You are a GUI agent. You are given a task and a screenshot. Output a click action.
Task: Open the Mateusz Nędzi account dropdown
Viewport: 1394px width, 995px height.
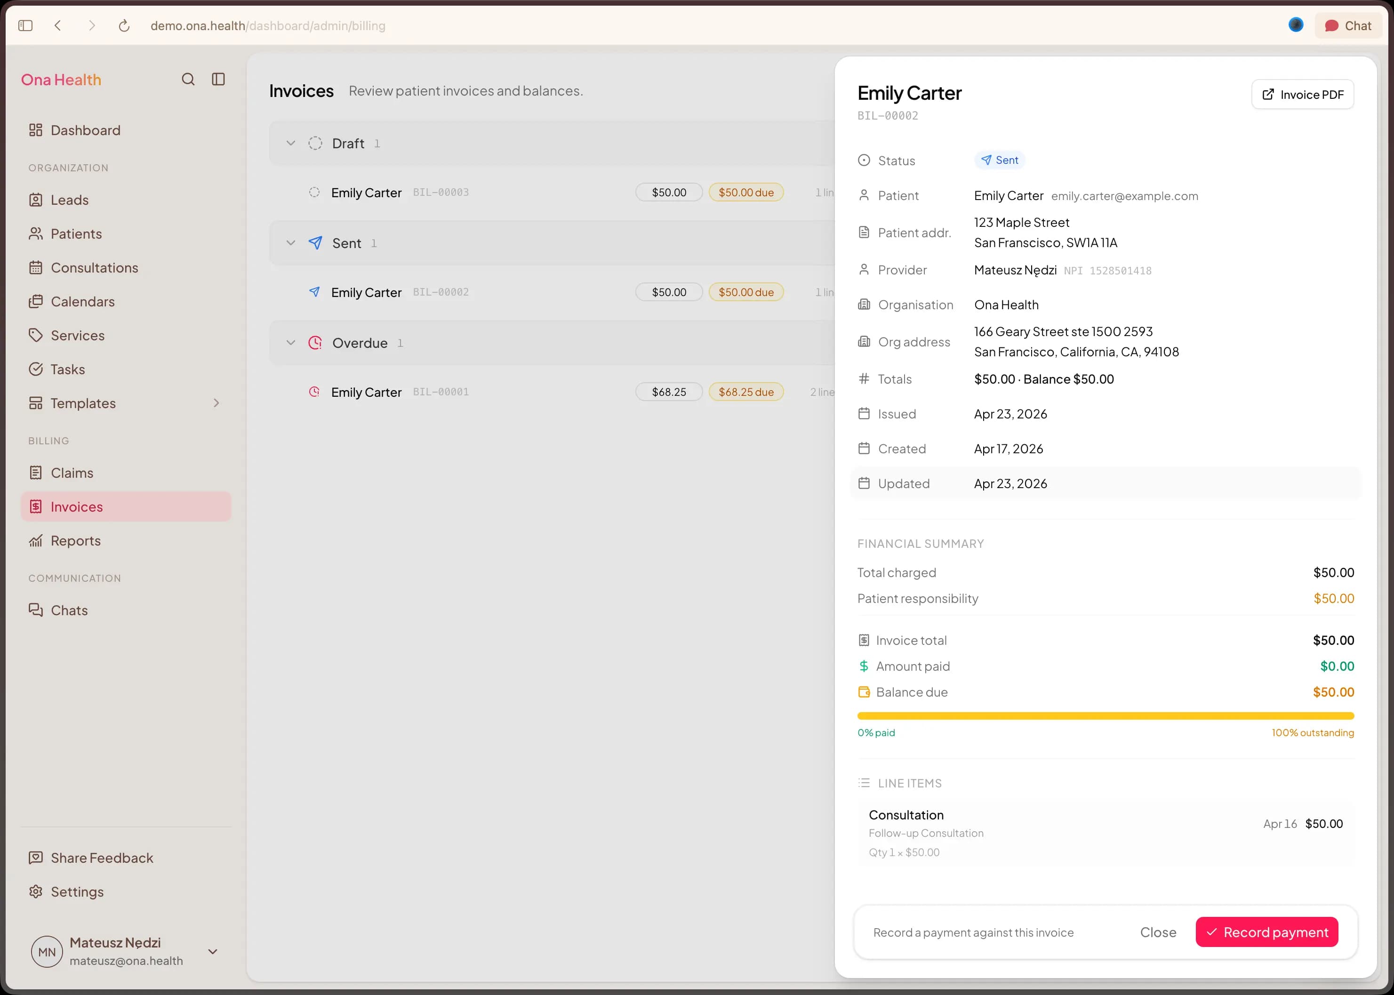[213, 951]
